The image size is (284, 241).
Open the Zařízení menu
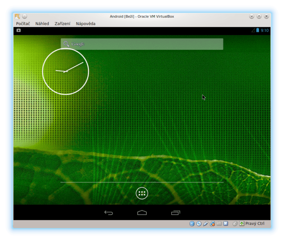pyautogui.click(x=63, y=24)
